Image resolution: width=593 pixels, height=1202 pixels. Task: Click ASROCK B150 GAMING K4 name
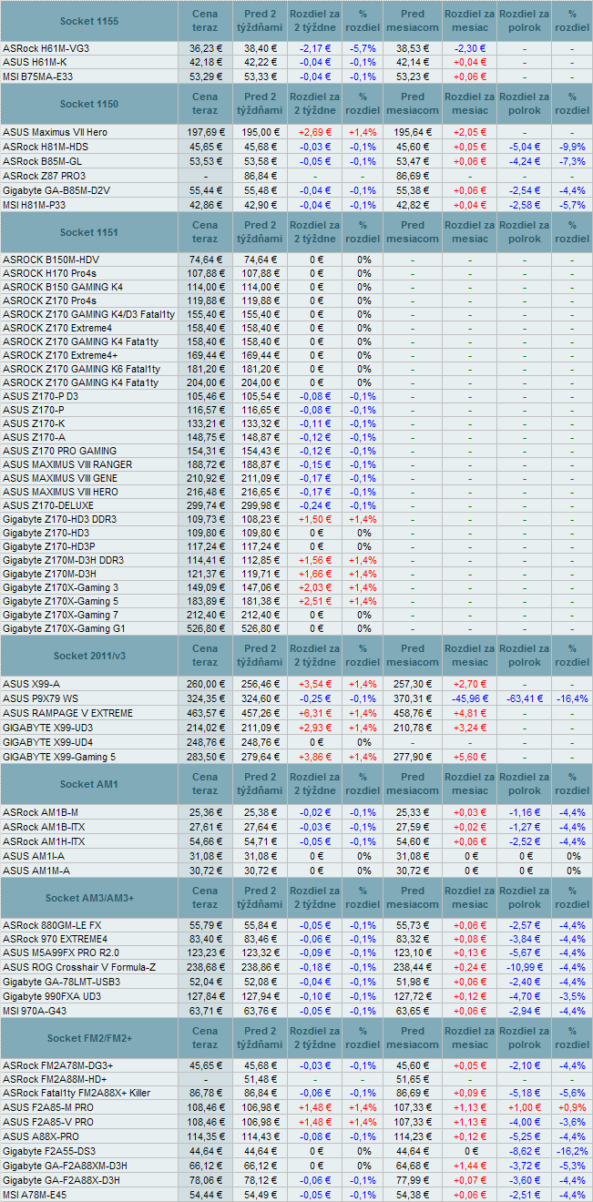pos(63,287)
